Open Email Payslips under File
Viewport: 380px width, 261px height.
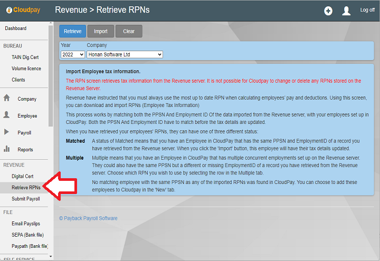coord(26,224)
